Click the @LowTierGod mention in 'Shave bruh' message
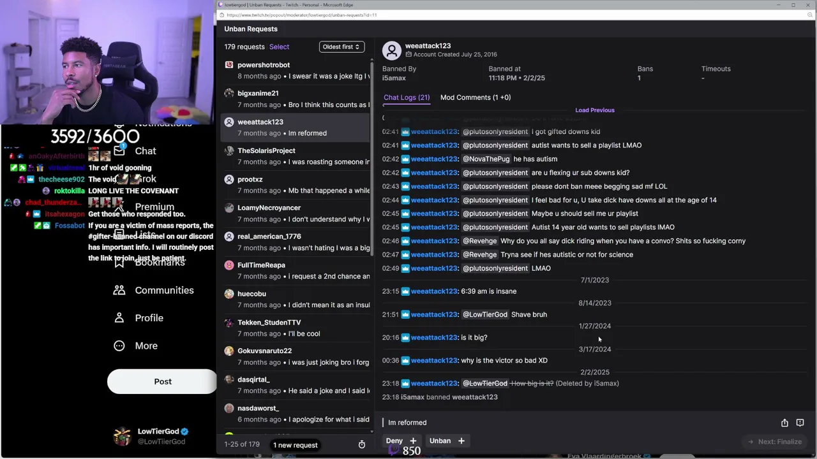This screenshot has width=817, height=459. pos(485,314)
